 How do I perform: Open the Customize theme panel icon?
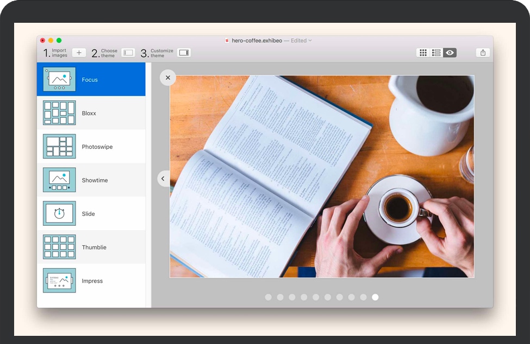point(184,53)
